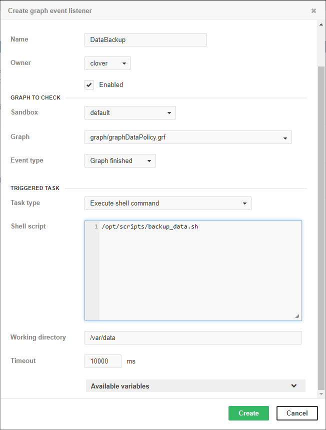The image size is (326, 430).
Task: Click the Timeout value field
Action: [103, 361]
